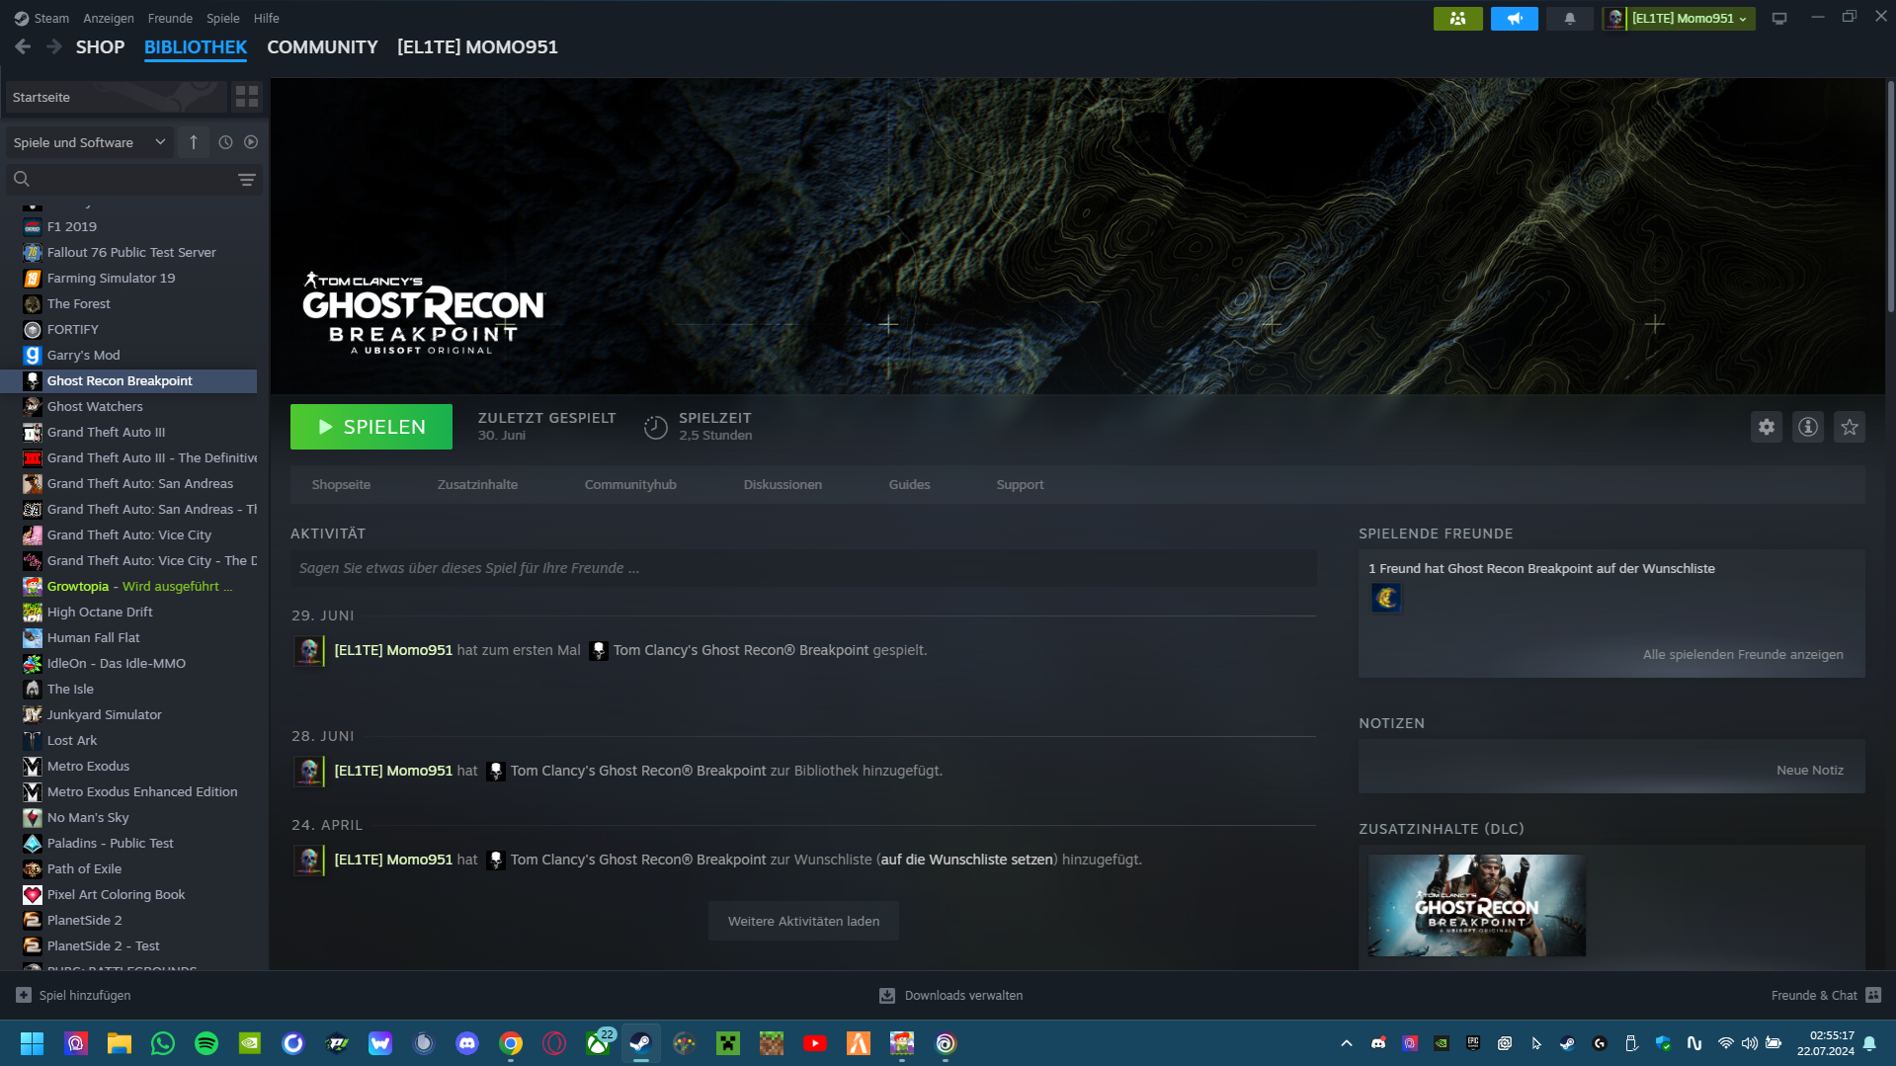Open WhatsApp from the taskbar

[163, 1043]
